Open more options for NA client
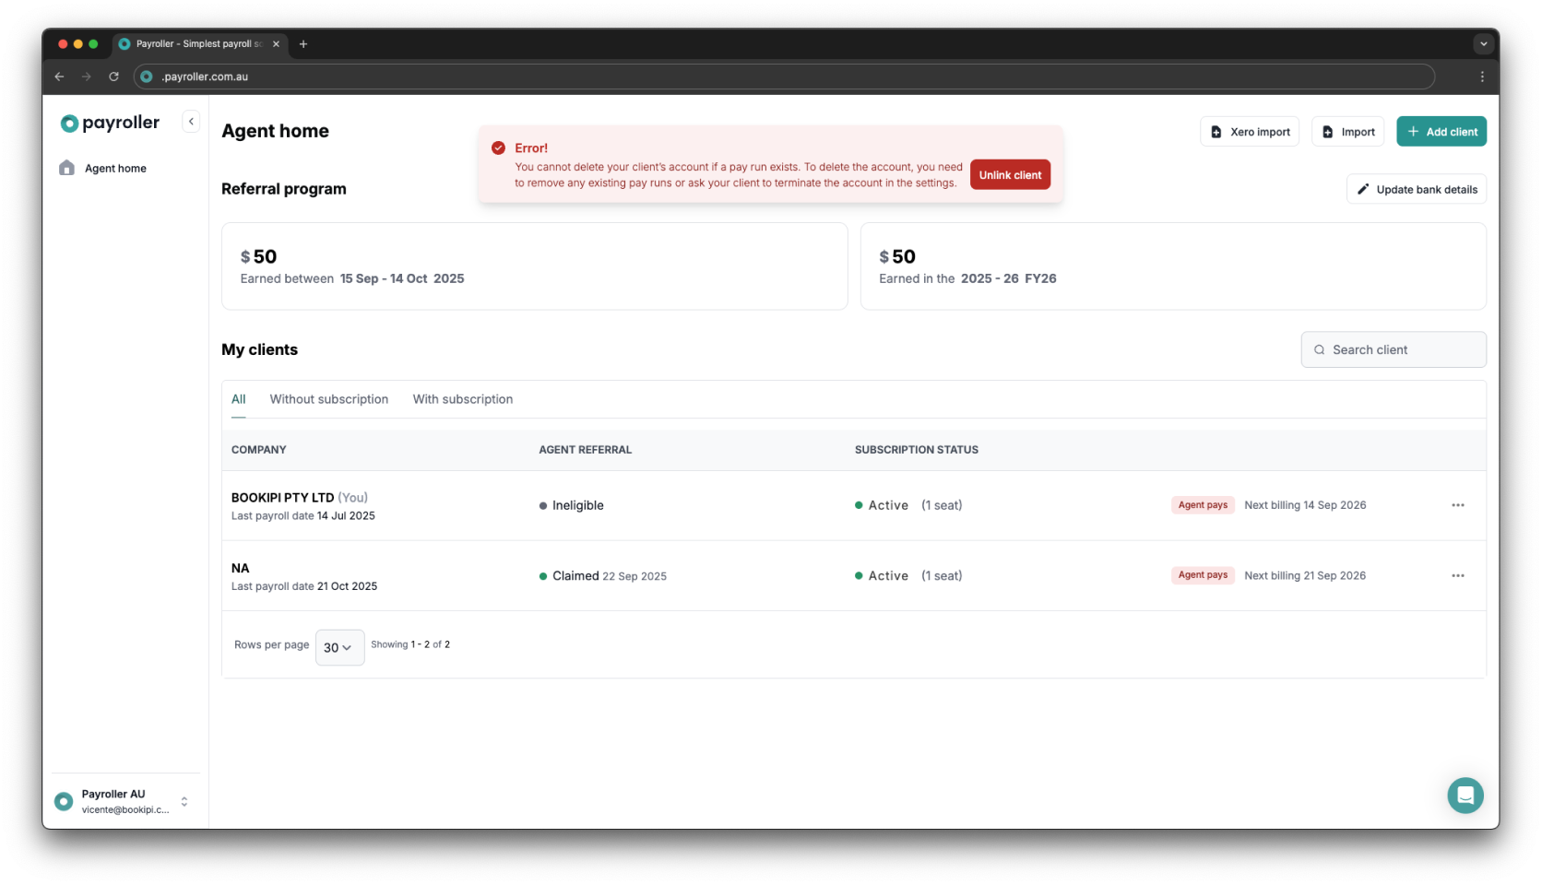This screenshot has height=885, width=1542. point(1458,575)
